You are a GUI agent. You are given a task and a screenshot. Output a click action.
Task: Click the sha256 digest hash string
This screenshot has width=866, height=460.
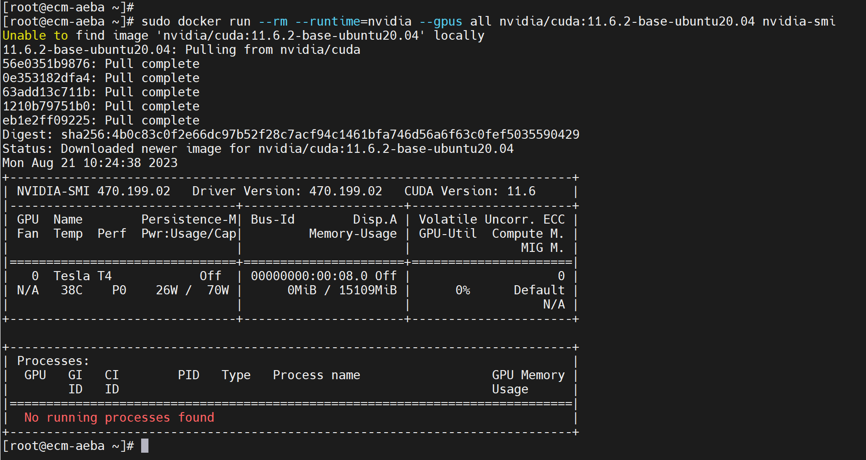[x=320, y=135]
